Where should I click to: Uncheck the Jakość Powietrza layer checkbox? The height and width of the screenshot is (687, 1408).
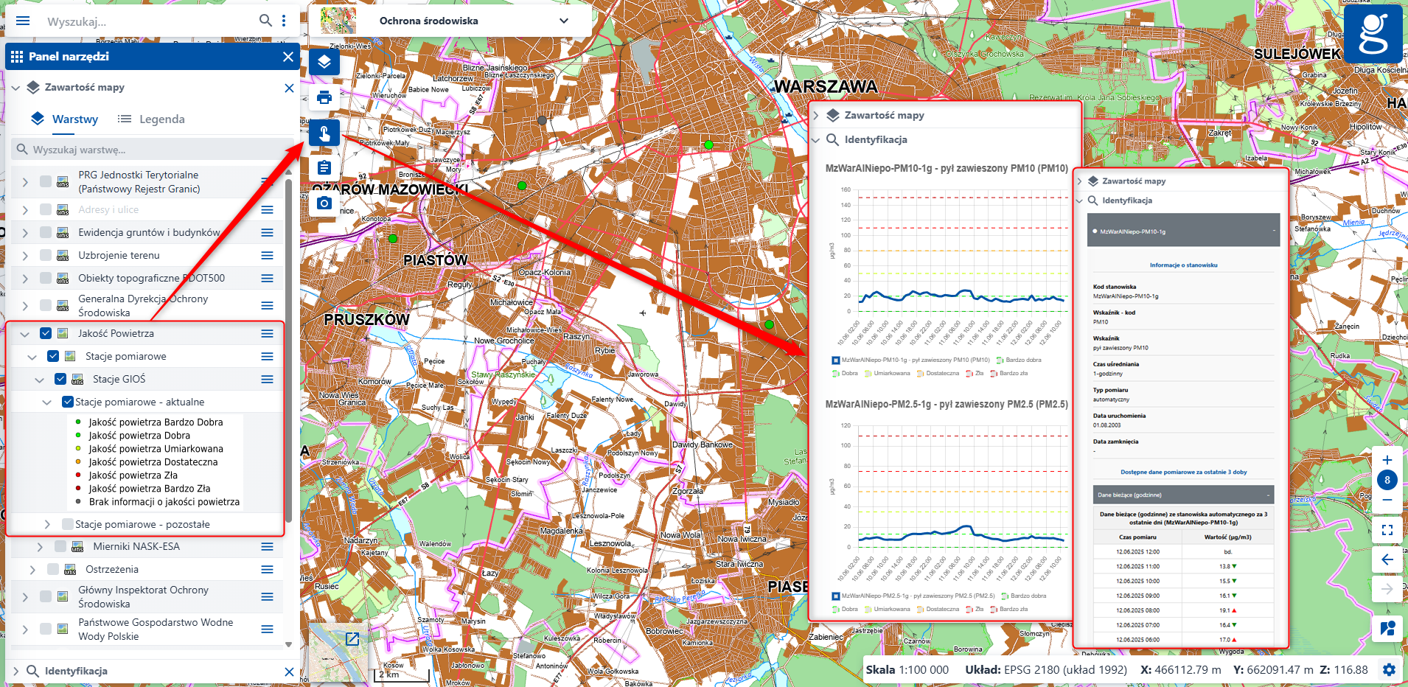[x=46, y=333]
